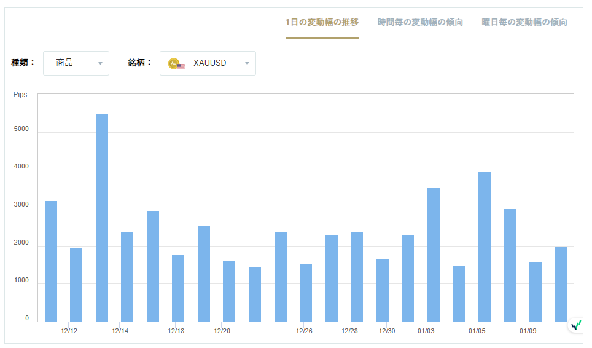Screen dimensions: 592x348
Task: Click the 1000 y-axis label
Action: pos(21,280)
